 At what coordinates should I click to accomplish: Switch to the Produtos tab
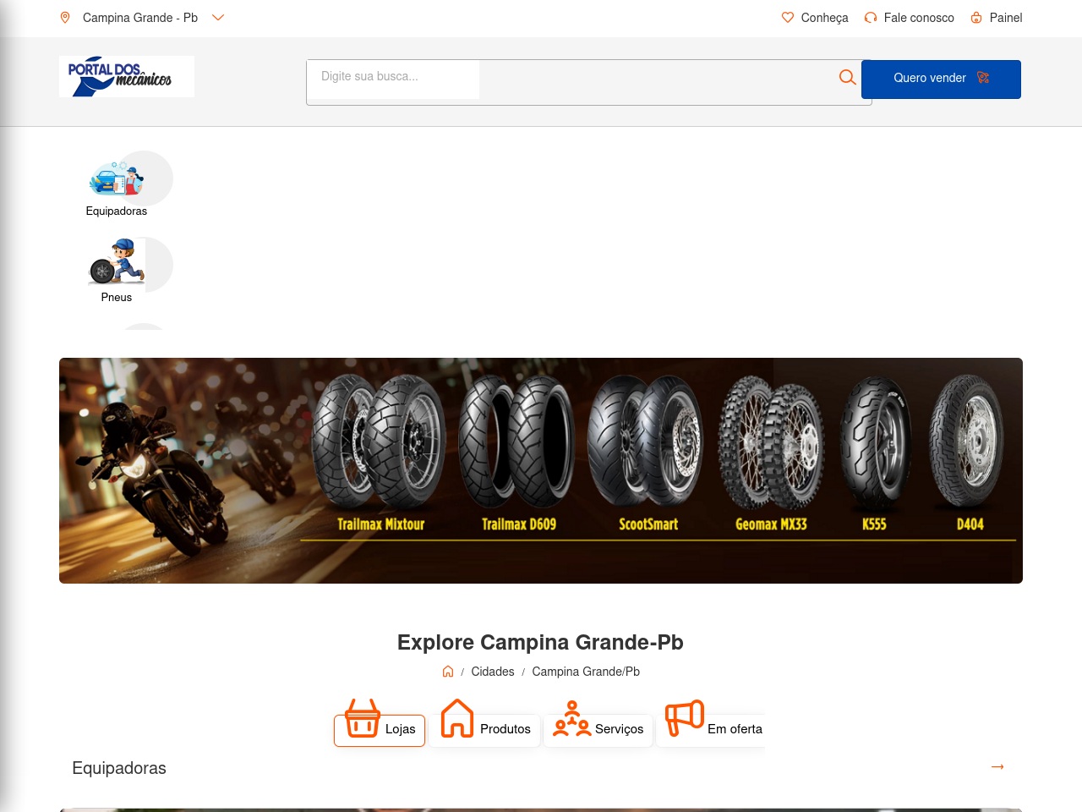(x=484, y=730)
